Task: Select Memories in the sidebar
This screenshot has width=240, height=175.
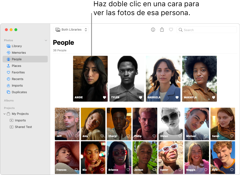Action: tap(19, 52)
